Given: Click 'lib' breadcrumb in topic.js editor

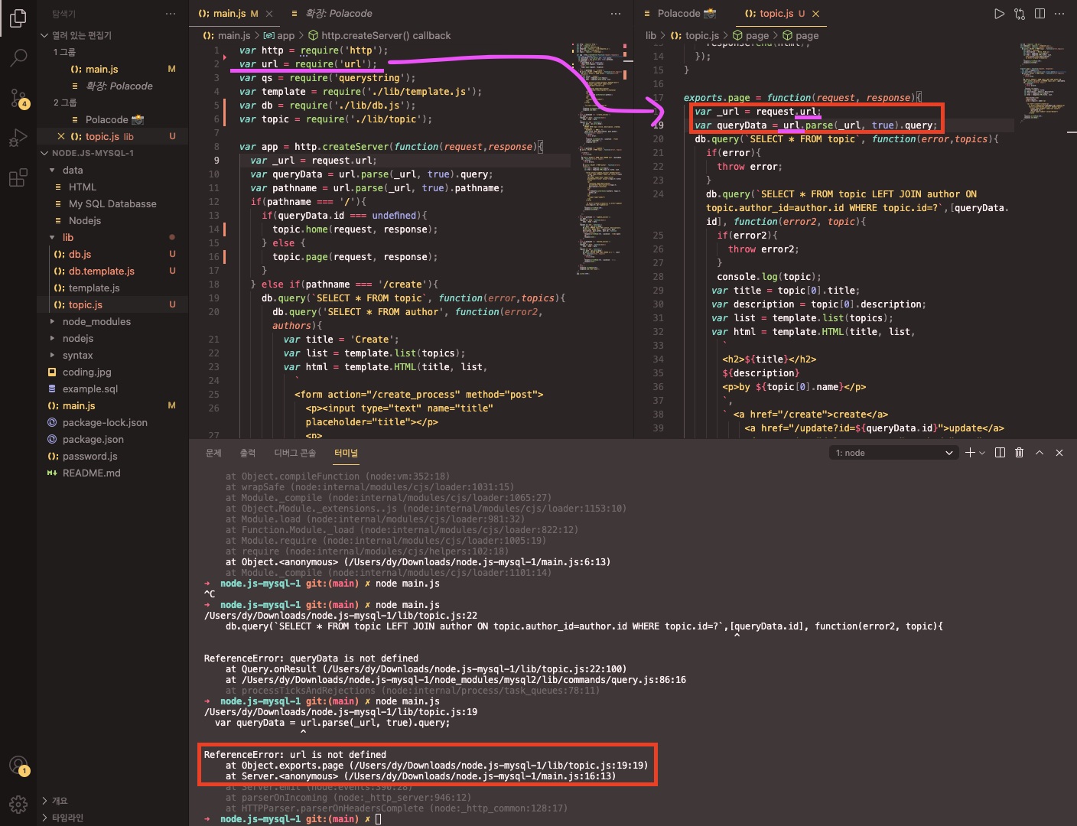Looking at the screenshot, I should click(x=651, y=35).
